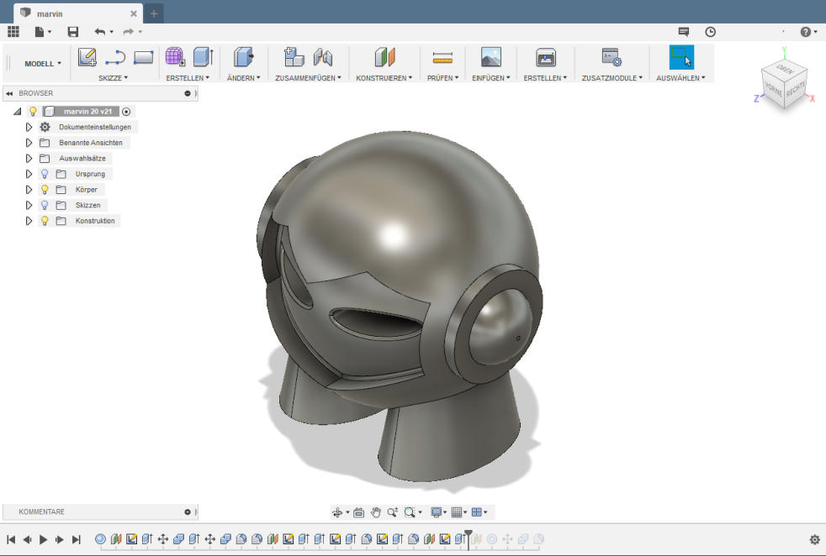Click the New Component icon
Screen dimensions: 826x556
coord(294,57)
